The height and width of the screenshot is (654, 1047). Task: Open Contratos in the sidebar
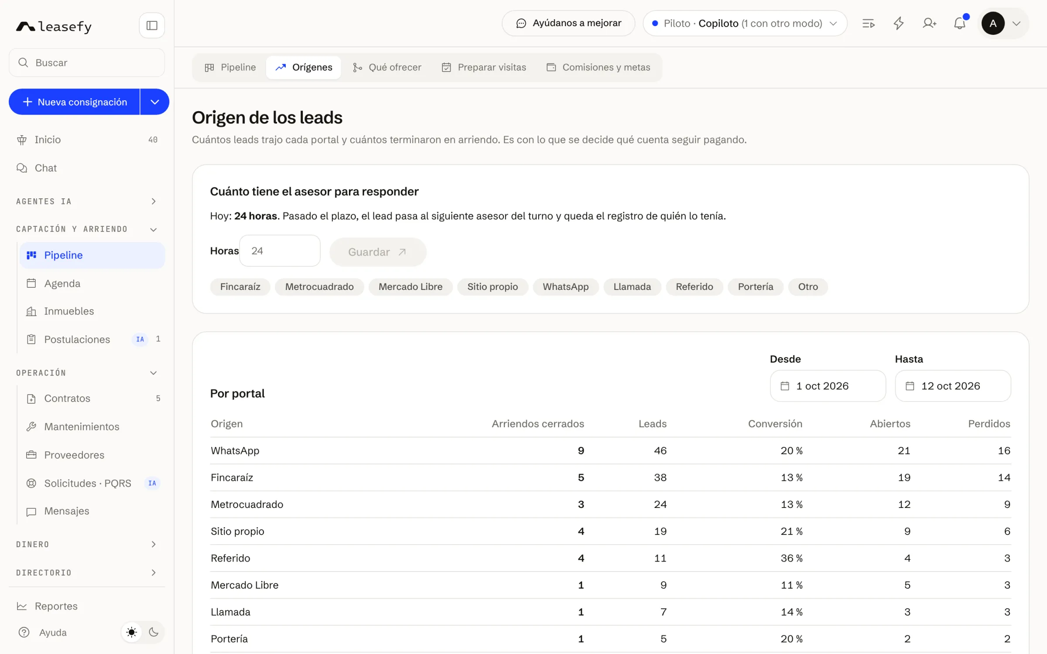(x=92, y=399)
